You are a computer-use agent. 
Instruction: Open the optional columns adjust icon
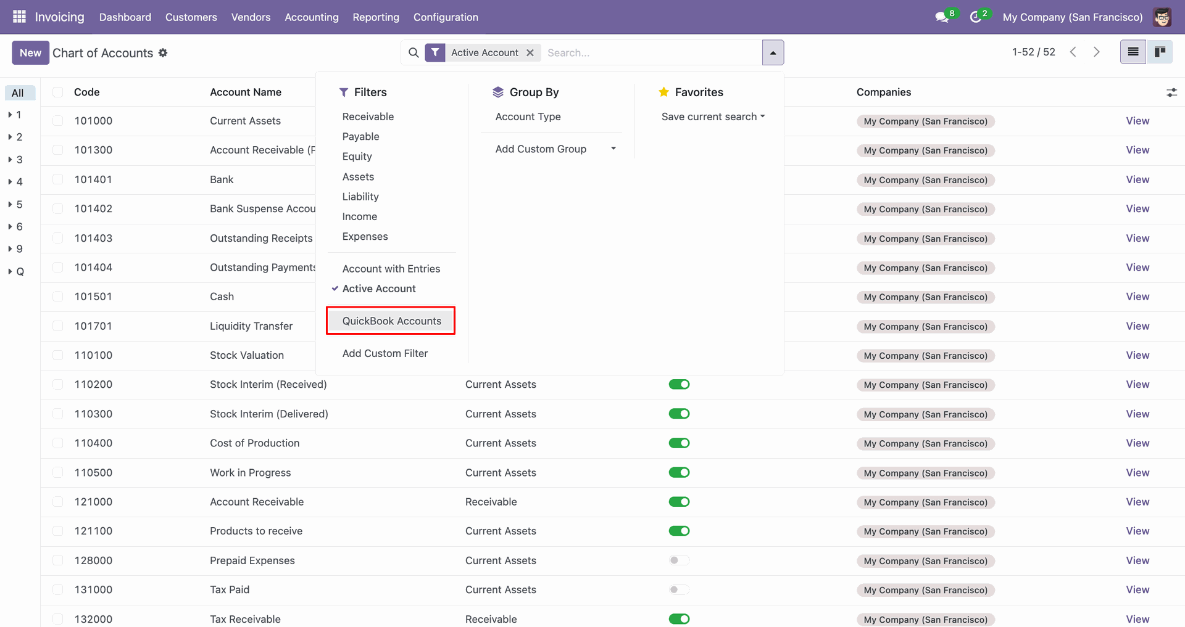[1171, 92]
